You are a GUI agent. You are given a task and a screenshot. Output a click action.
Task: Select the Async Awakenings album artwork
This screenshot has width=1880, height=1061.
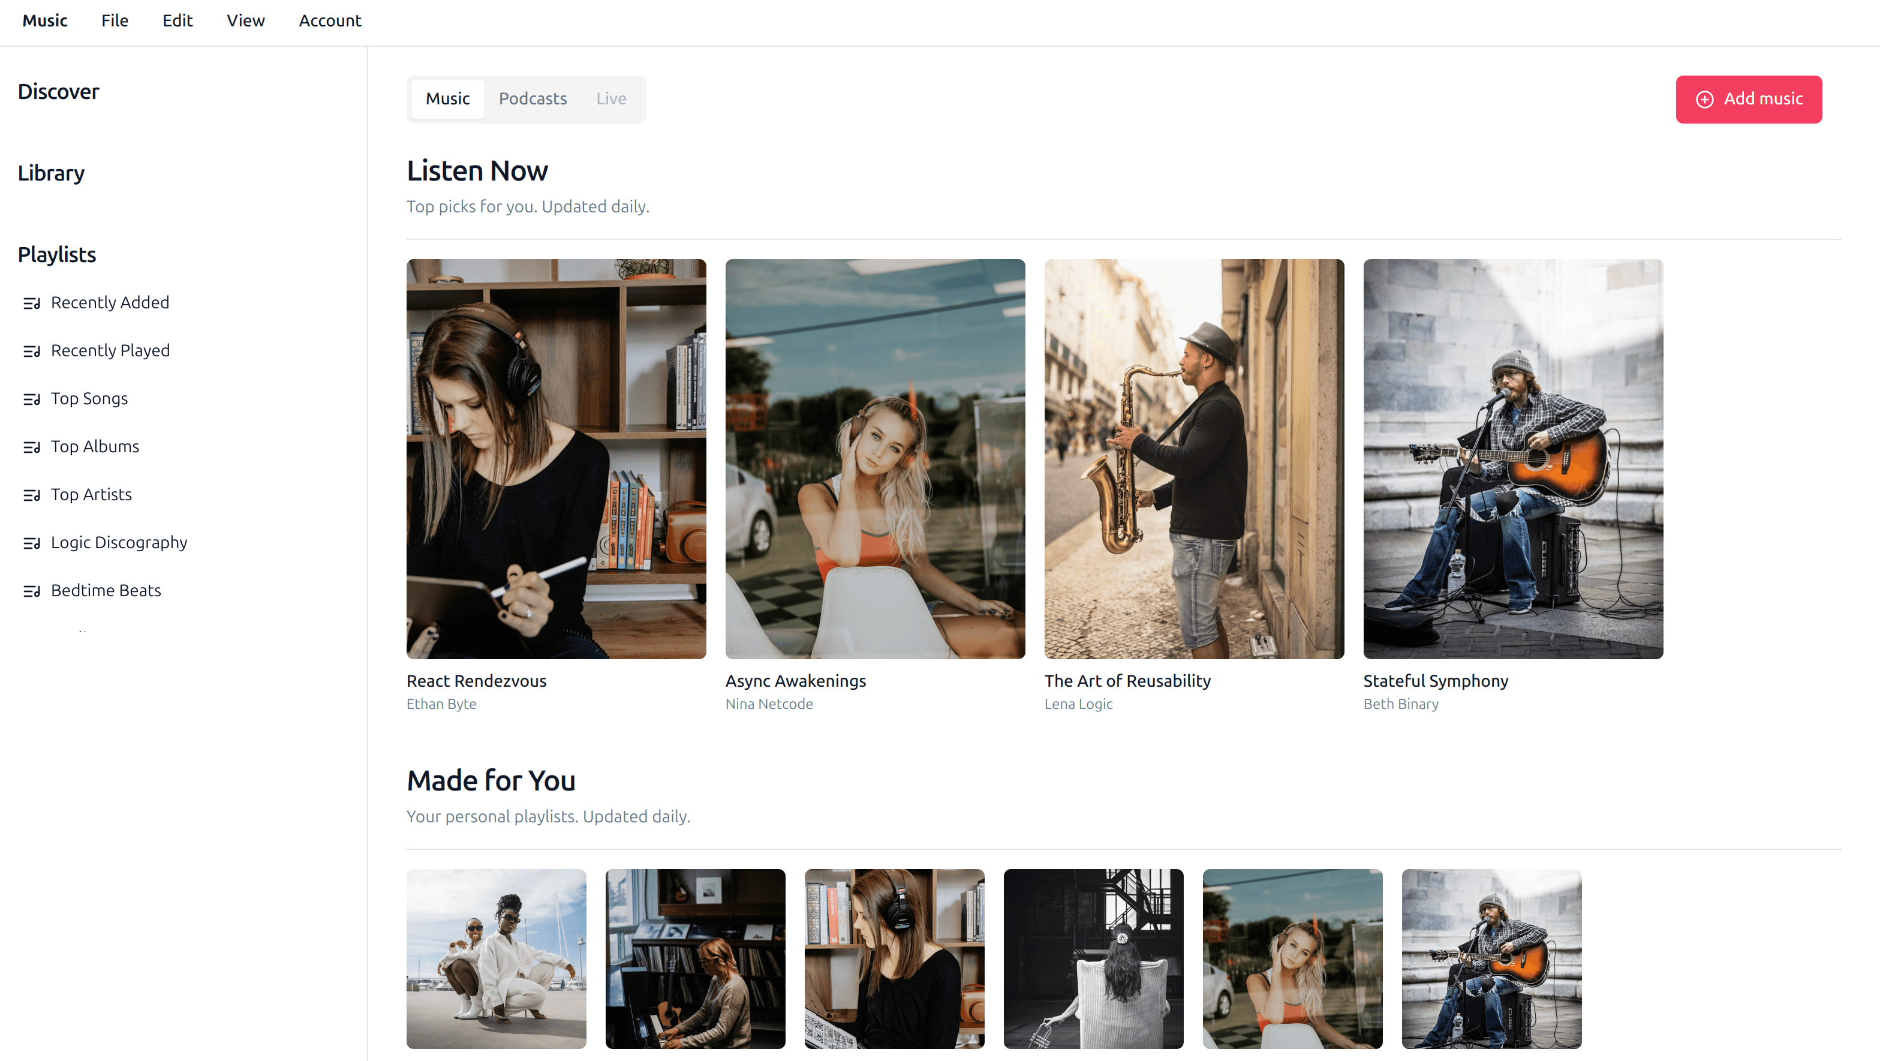[874, 458]
